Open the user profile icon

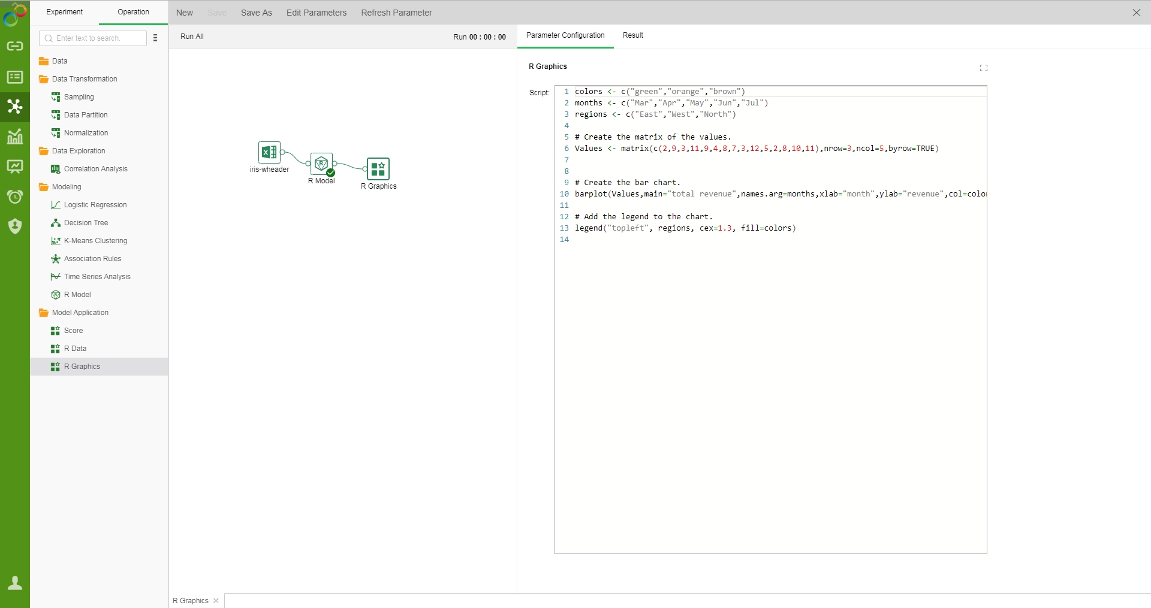[x=15, y=583]
